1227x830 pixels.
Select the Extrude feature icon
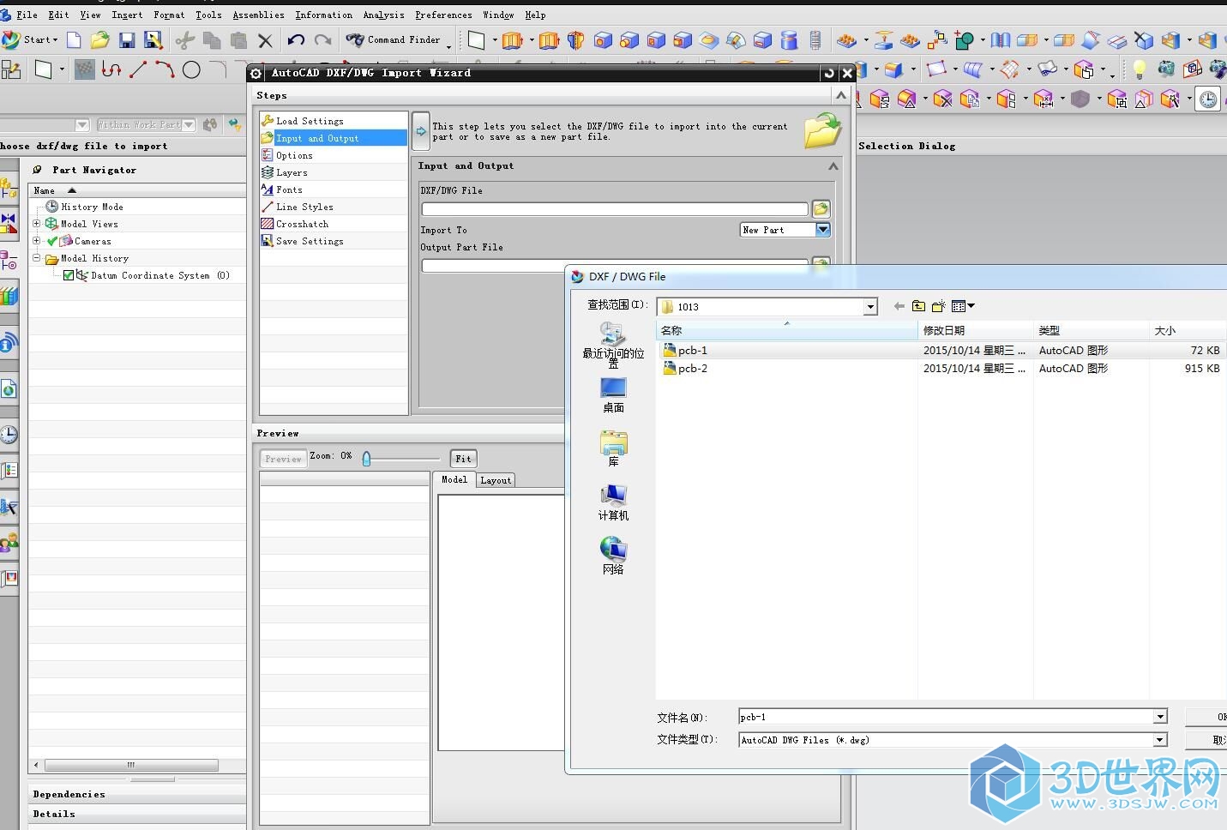(512, 39)
